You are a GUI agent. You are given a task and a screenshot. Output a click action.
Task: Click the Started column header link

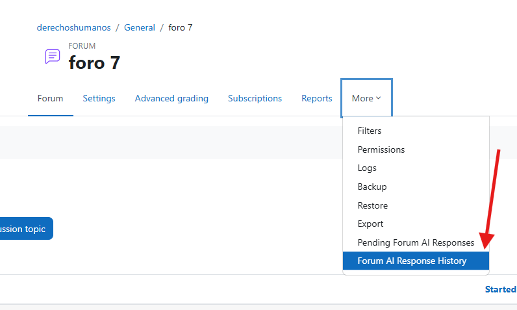click(500, 289)
